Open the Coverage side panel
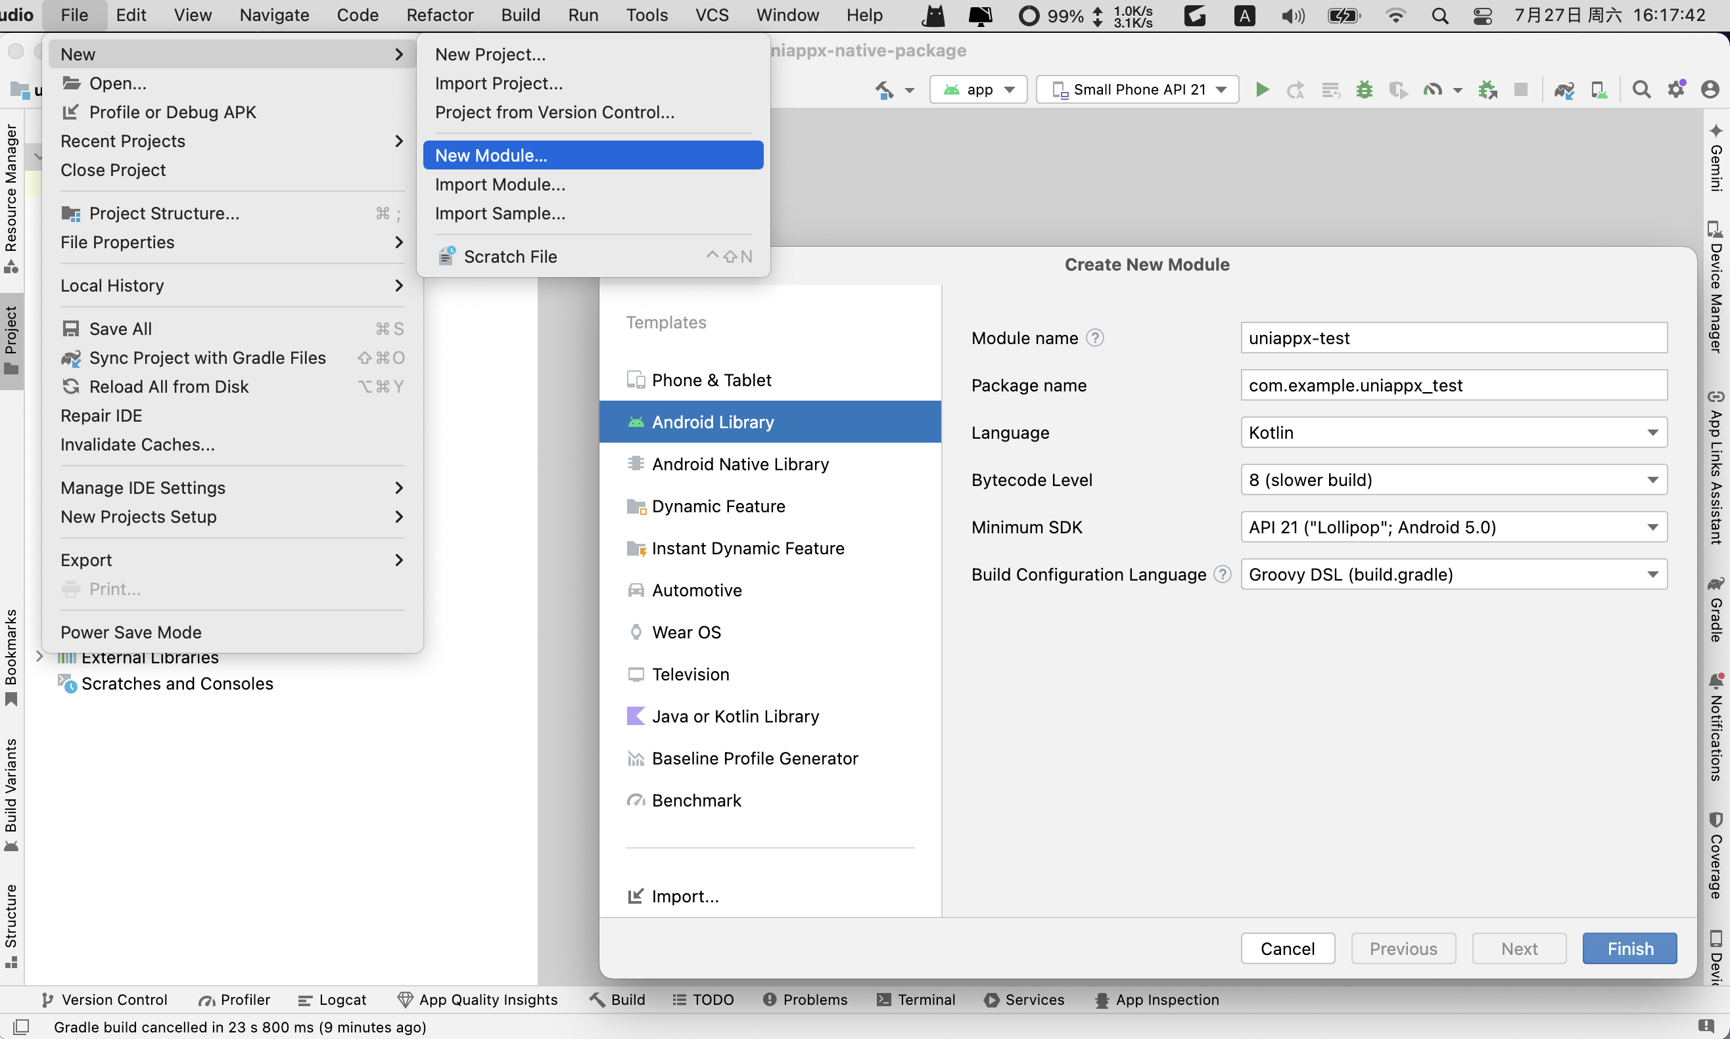 pyautogui.click(x=1716, y=856)
